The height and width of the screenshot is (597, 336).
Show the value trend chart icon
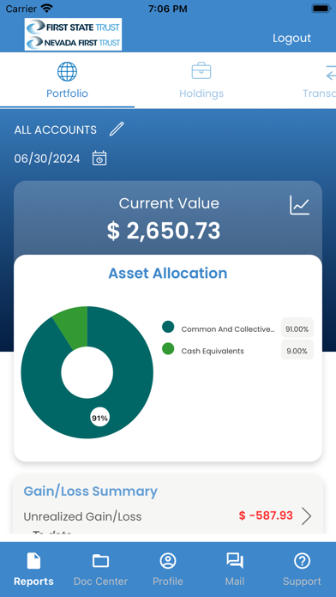[x=300, y=205]
